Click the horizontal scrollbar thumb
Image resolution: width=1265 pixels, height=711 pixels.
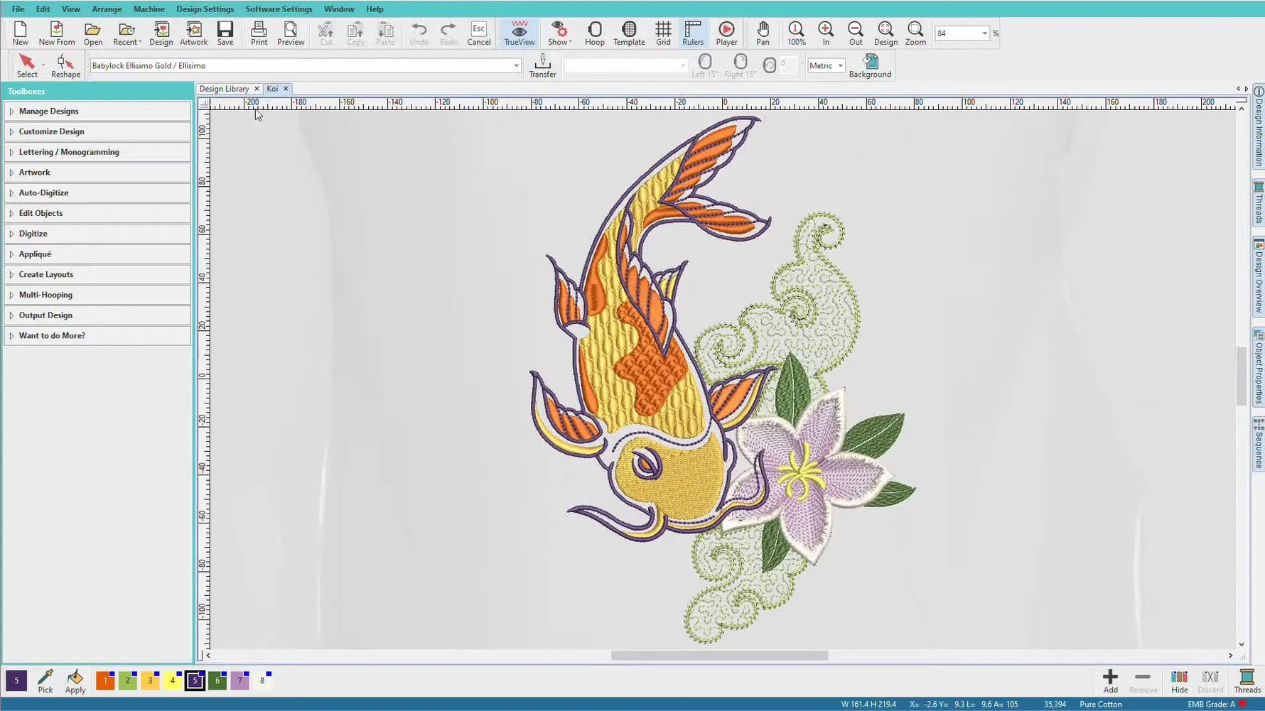click(x=719, y=656)
